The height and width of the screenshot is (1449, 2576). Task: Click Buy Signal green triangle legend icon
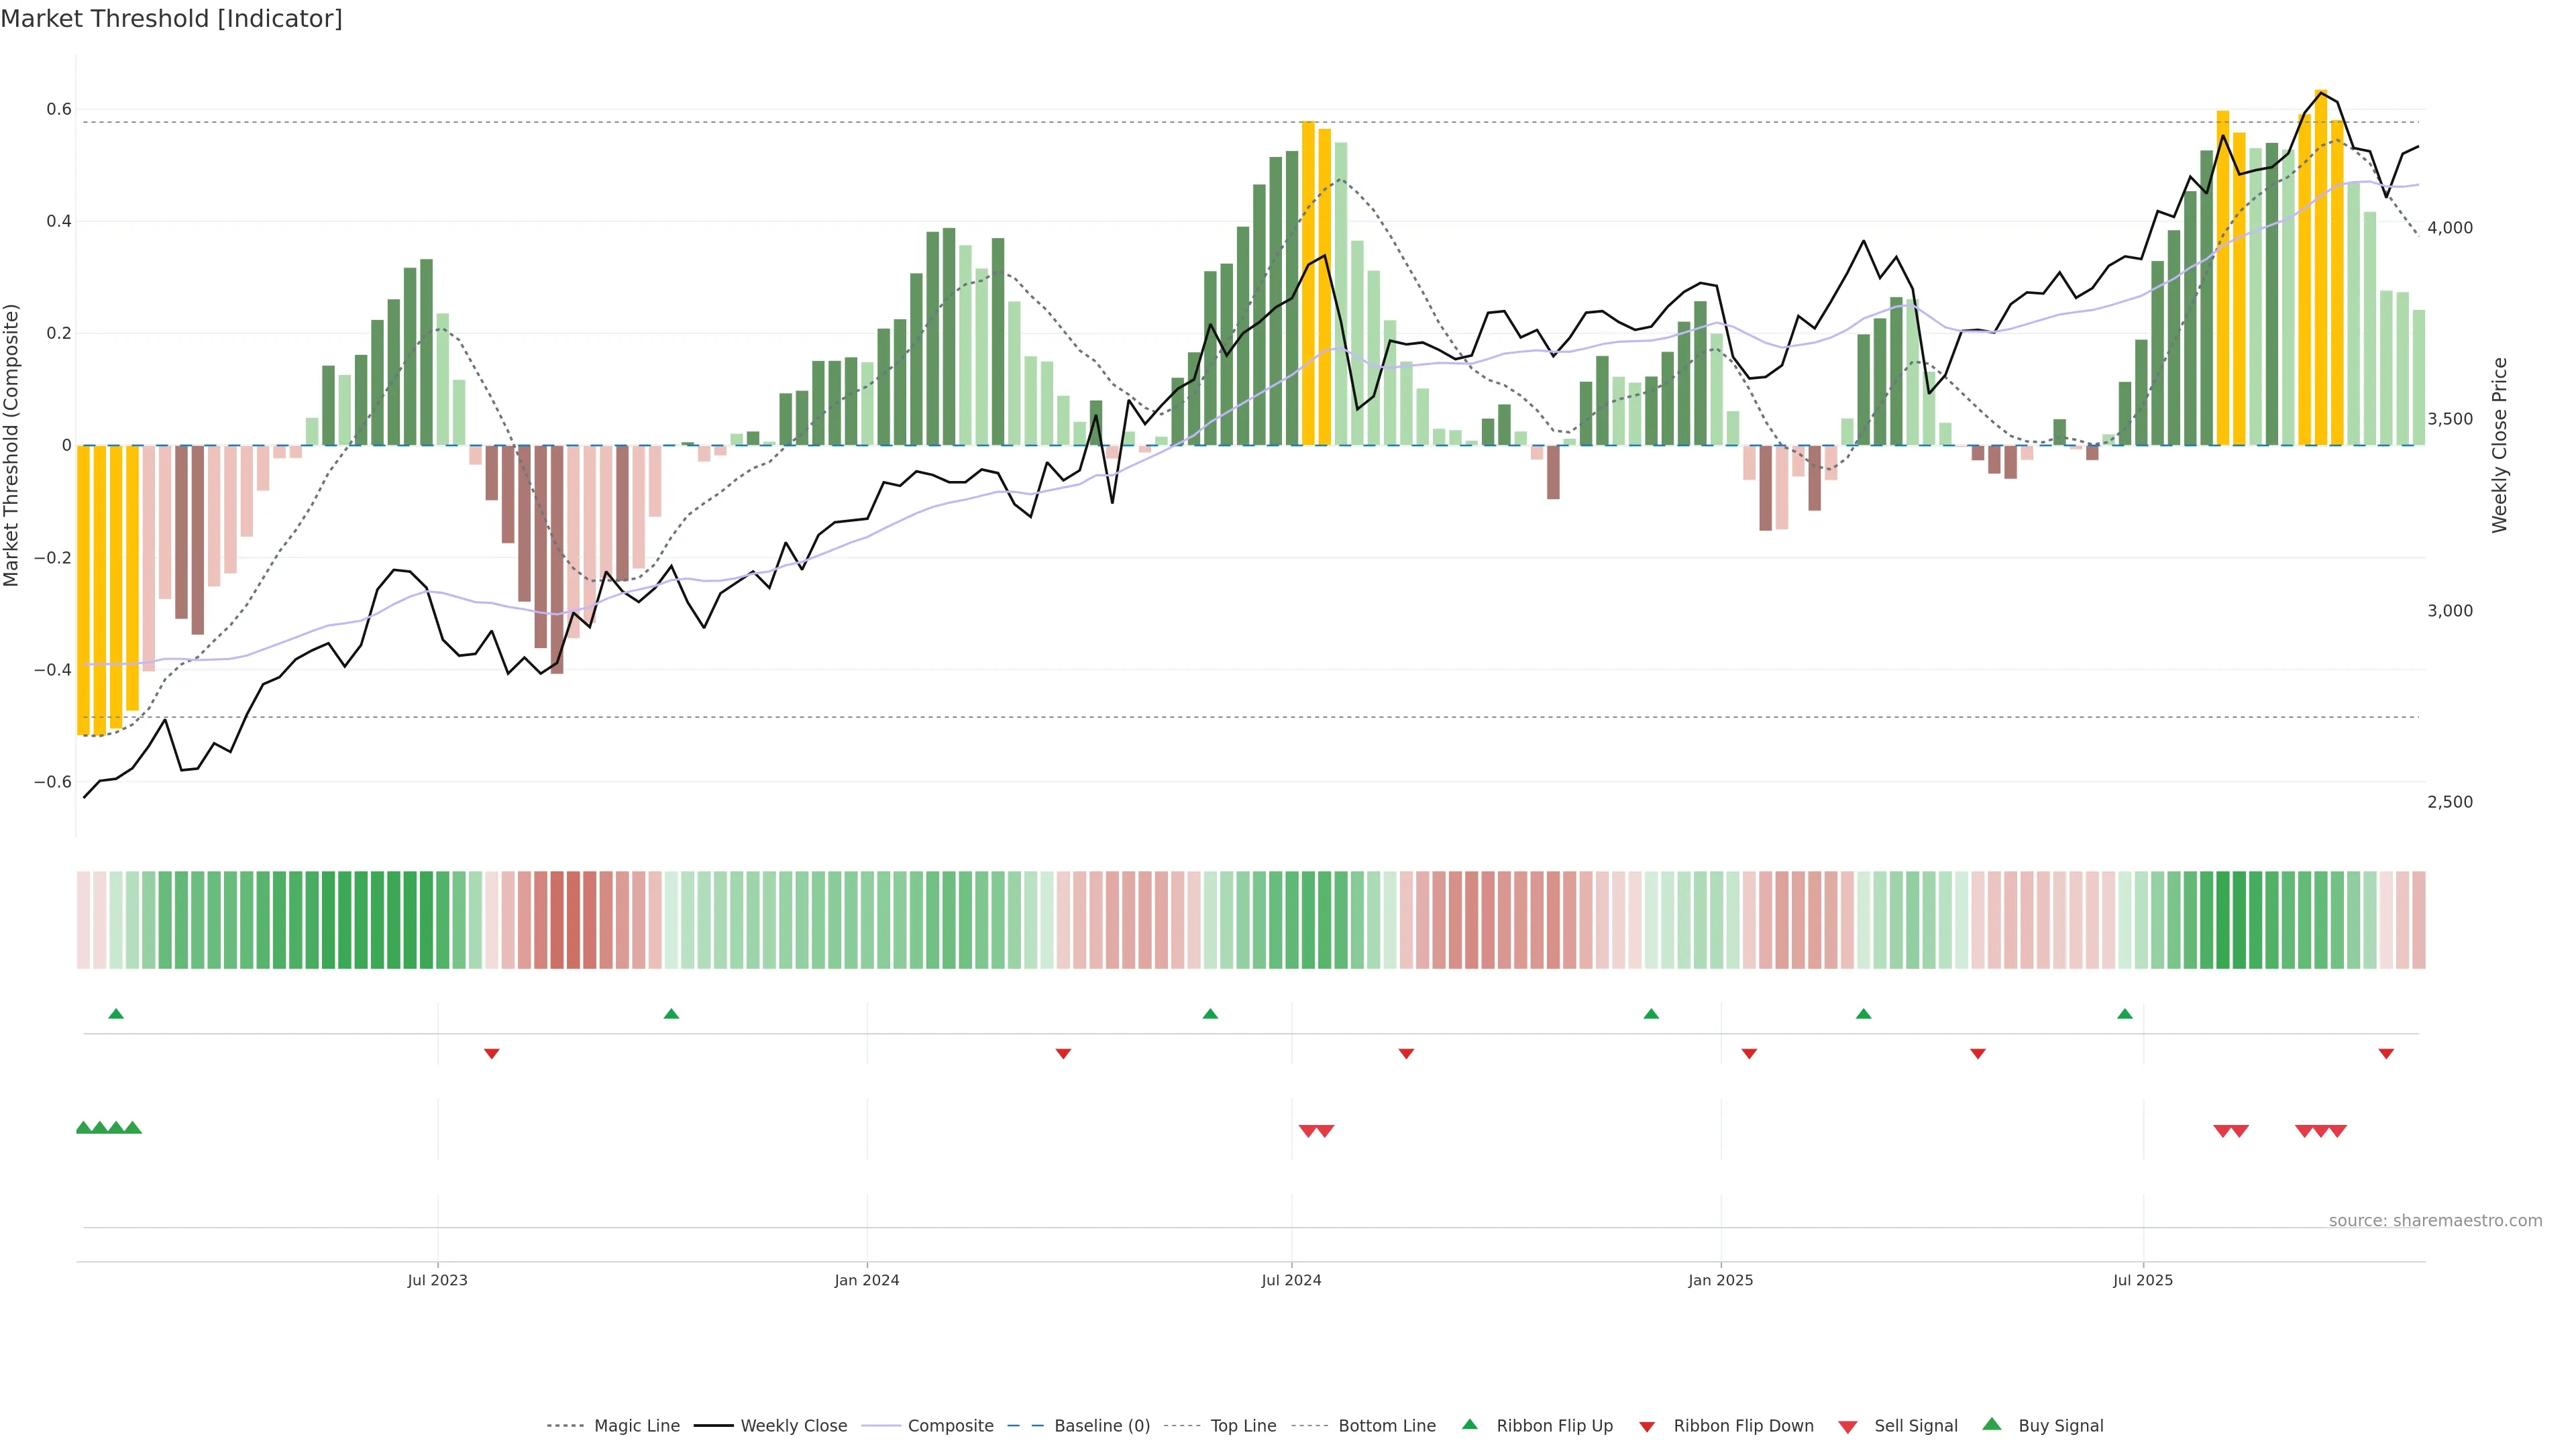click(x=1992, y=1424)
